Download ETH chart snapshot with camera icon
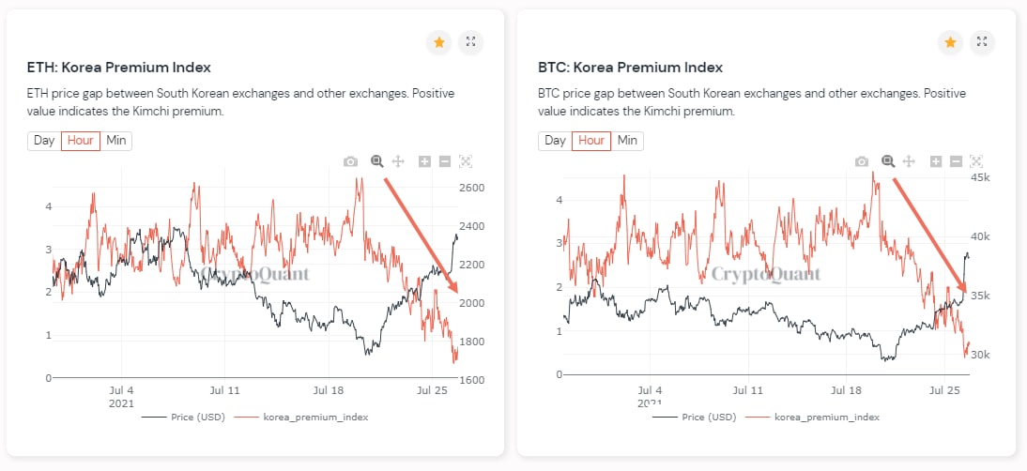The height and width of the screenshot is (471, 1027). coord(350,161)
